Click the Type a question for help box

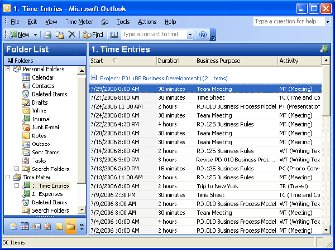(x=286, y=21)
